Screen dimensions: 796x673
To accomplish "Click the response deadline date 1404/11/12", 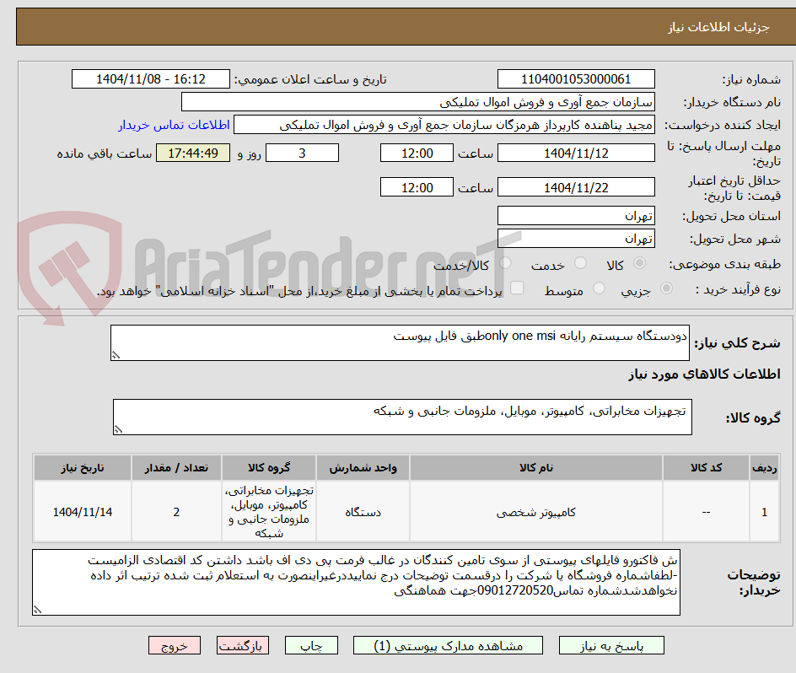I will [x=576, y=153].
